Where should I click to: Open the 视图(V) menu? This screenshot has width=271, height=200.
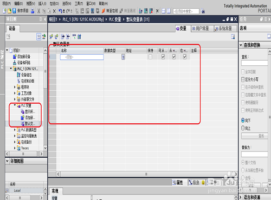pos(30,4)
